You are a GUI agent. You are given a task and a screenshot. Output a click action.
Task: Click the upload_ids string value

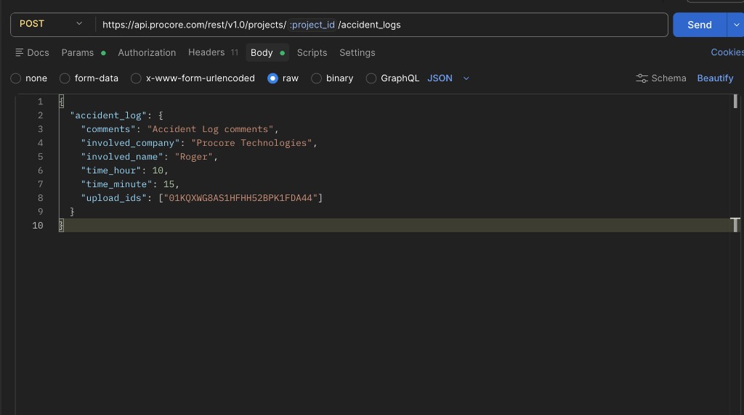240,197
